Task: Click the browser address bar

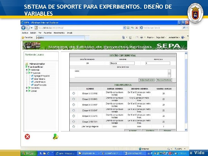Action: pos(79,28)
